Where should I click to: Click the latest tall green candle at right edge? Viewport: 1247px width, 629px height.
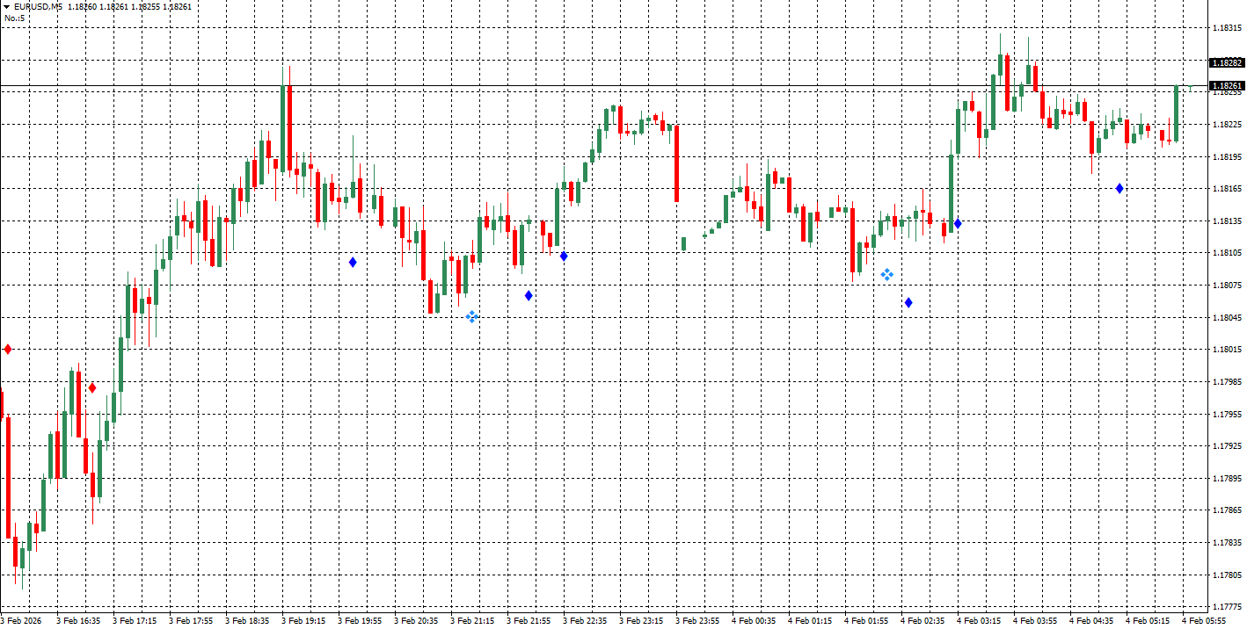click(1176, 114)
